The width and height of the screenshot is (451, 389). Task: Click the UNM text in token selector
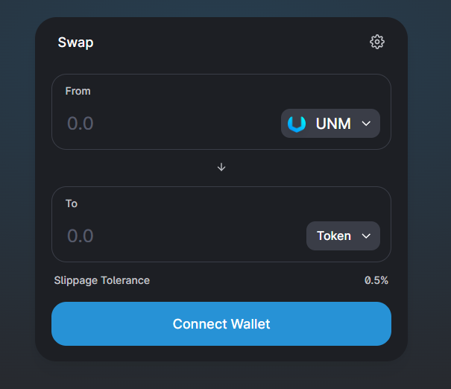[333, 124]
